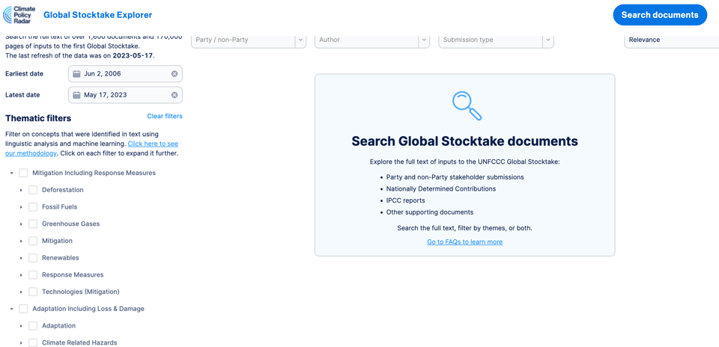
Task: Open the Party / non-Party dropdown
Action: pos(249,40)
